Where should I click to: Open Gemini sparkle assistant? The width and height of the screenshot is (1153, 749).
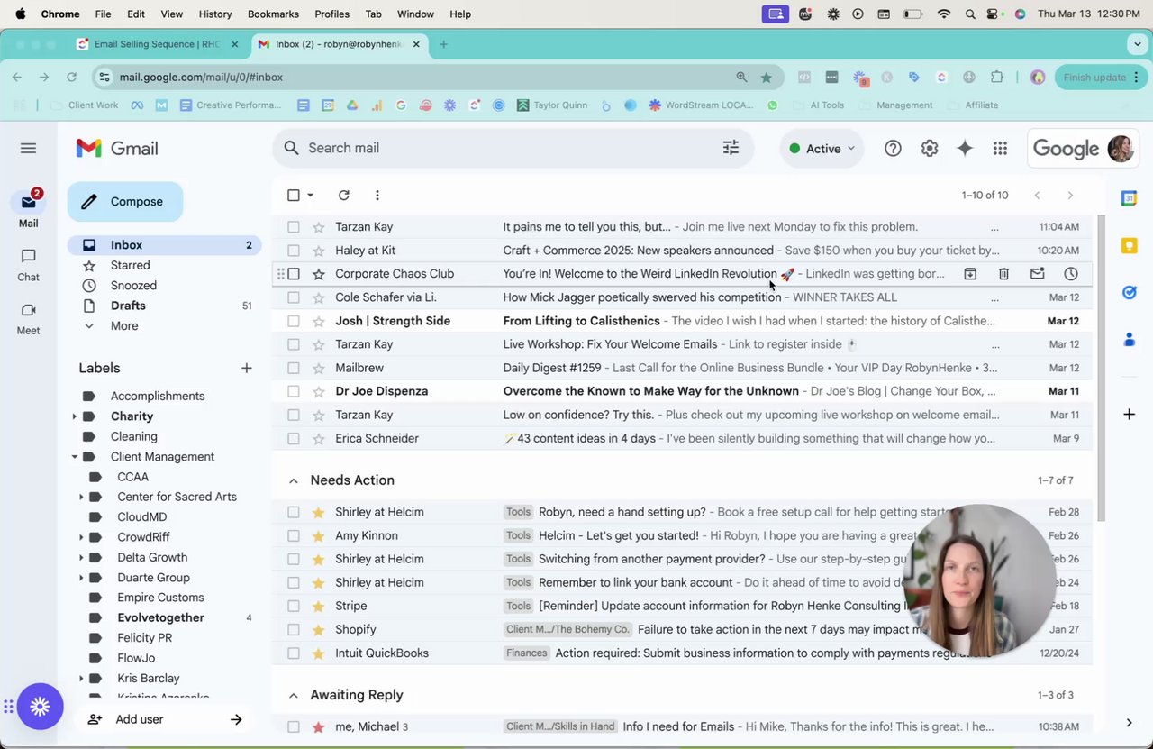pos(965,149)
